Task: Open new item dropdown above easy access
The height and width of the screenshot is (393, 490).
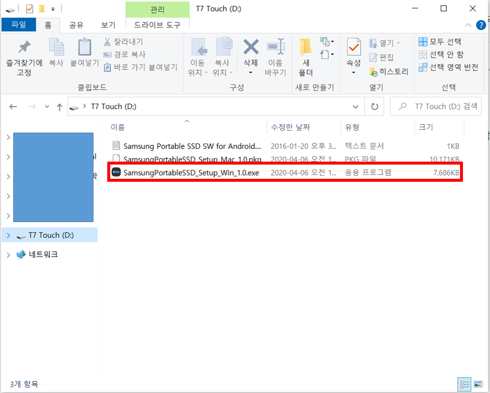Action: click(327, 41)
